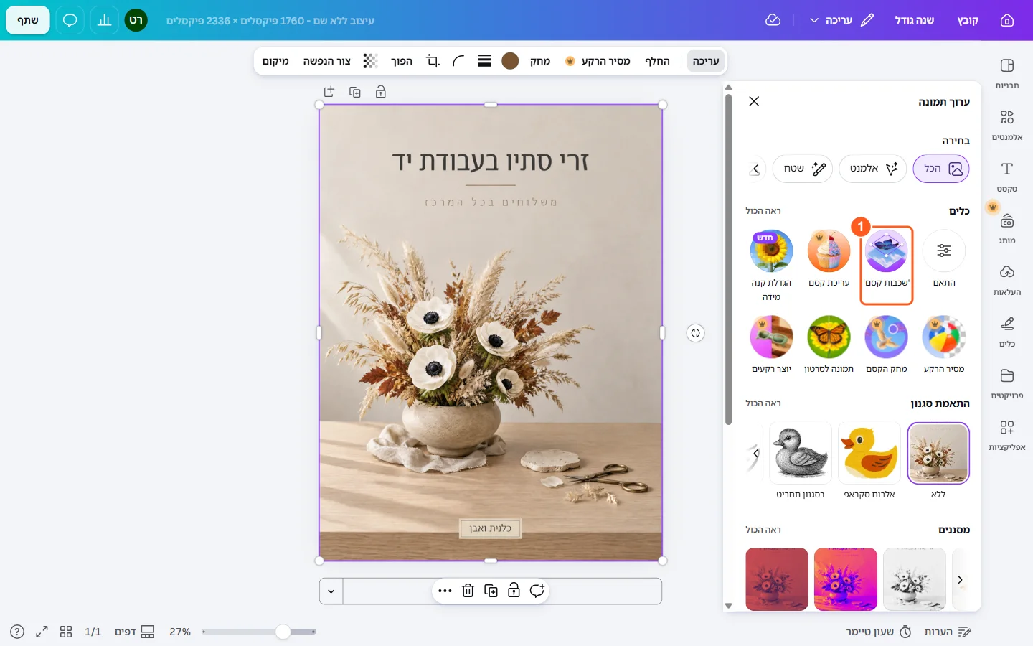The width and height of the screenshot is (1033, 646).
Task: Click the Edit (עריכה) toolbar tab
Action: [705, 61]
